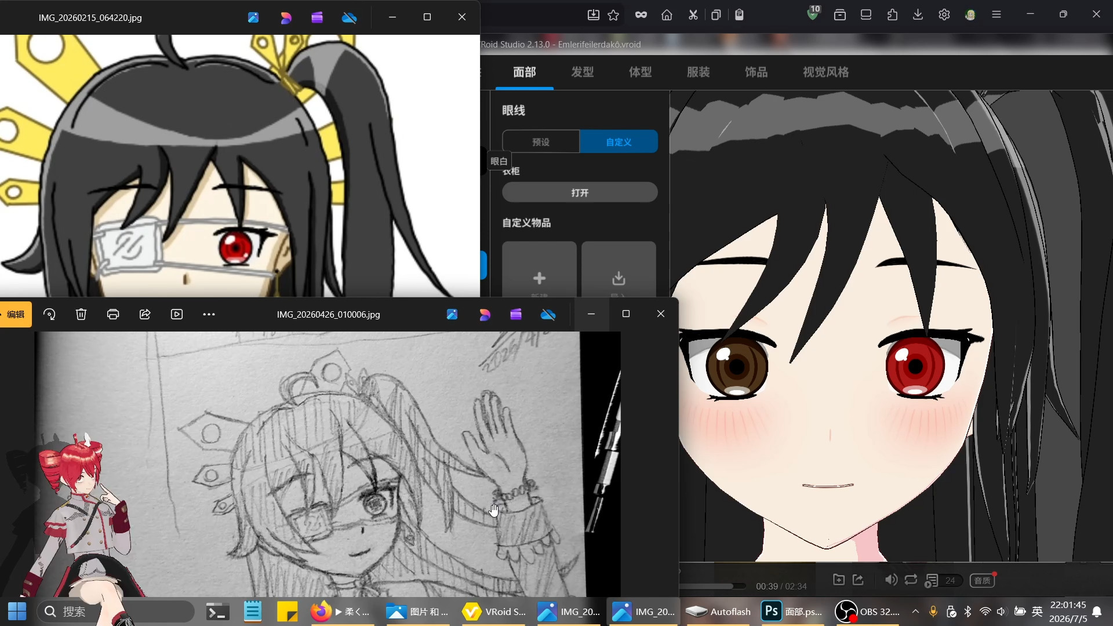
Task: Click the 00:39 / 02:34 time readout
Action: [x=781, y=586]
